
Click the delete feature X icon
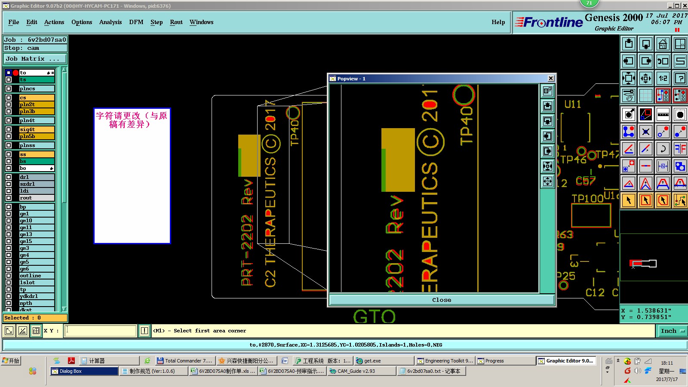coord(646,132)
